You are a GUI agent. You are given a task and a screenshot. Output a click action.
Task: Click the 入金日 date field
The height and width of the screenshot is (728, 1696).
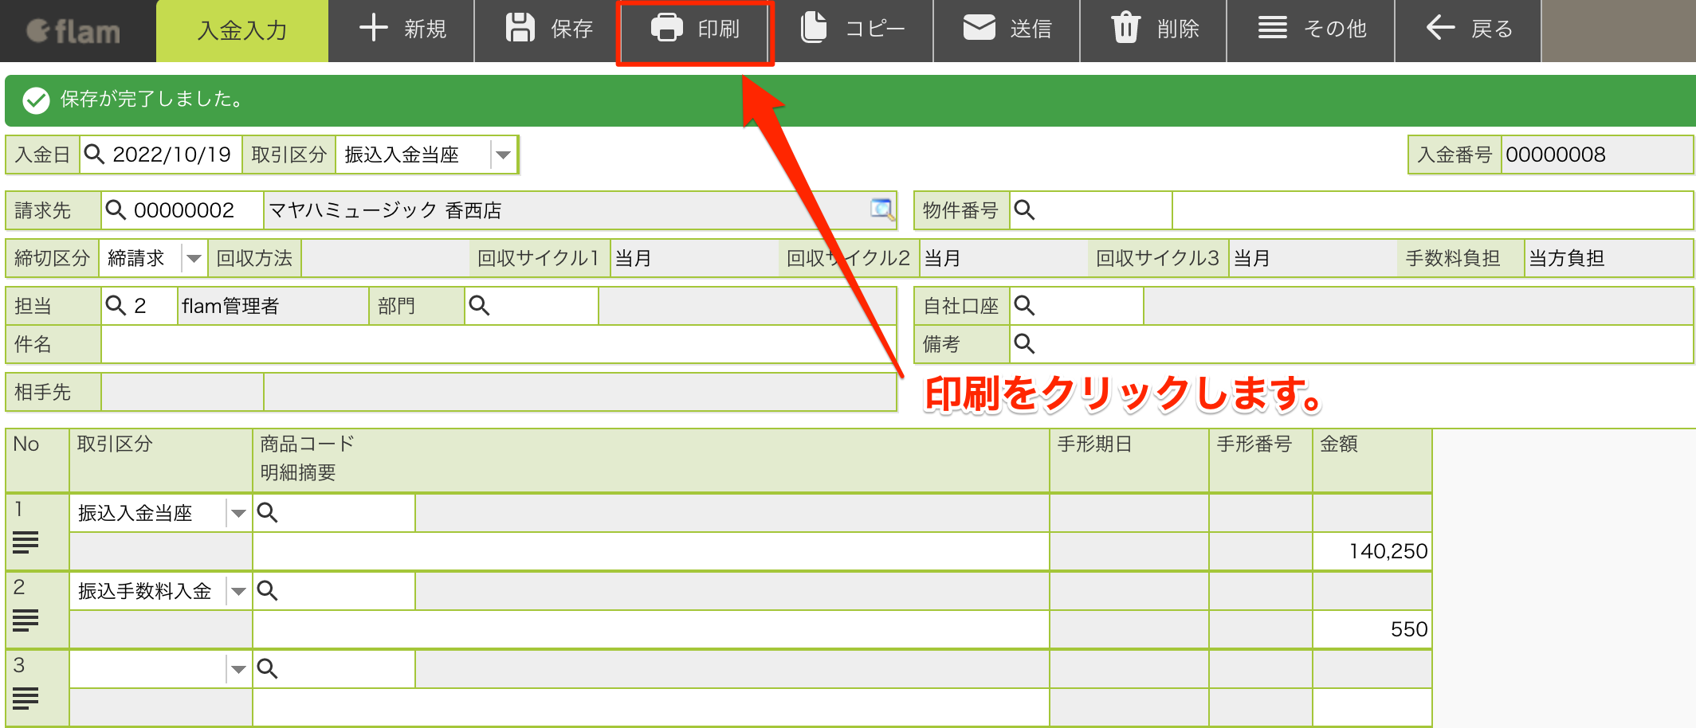coord(172,155)
